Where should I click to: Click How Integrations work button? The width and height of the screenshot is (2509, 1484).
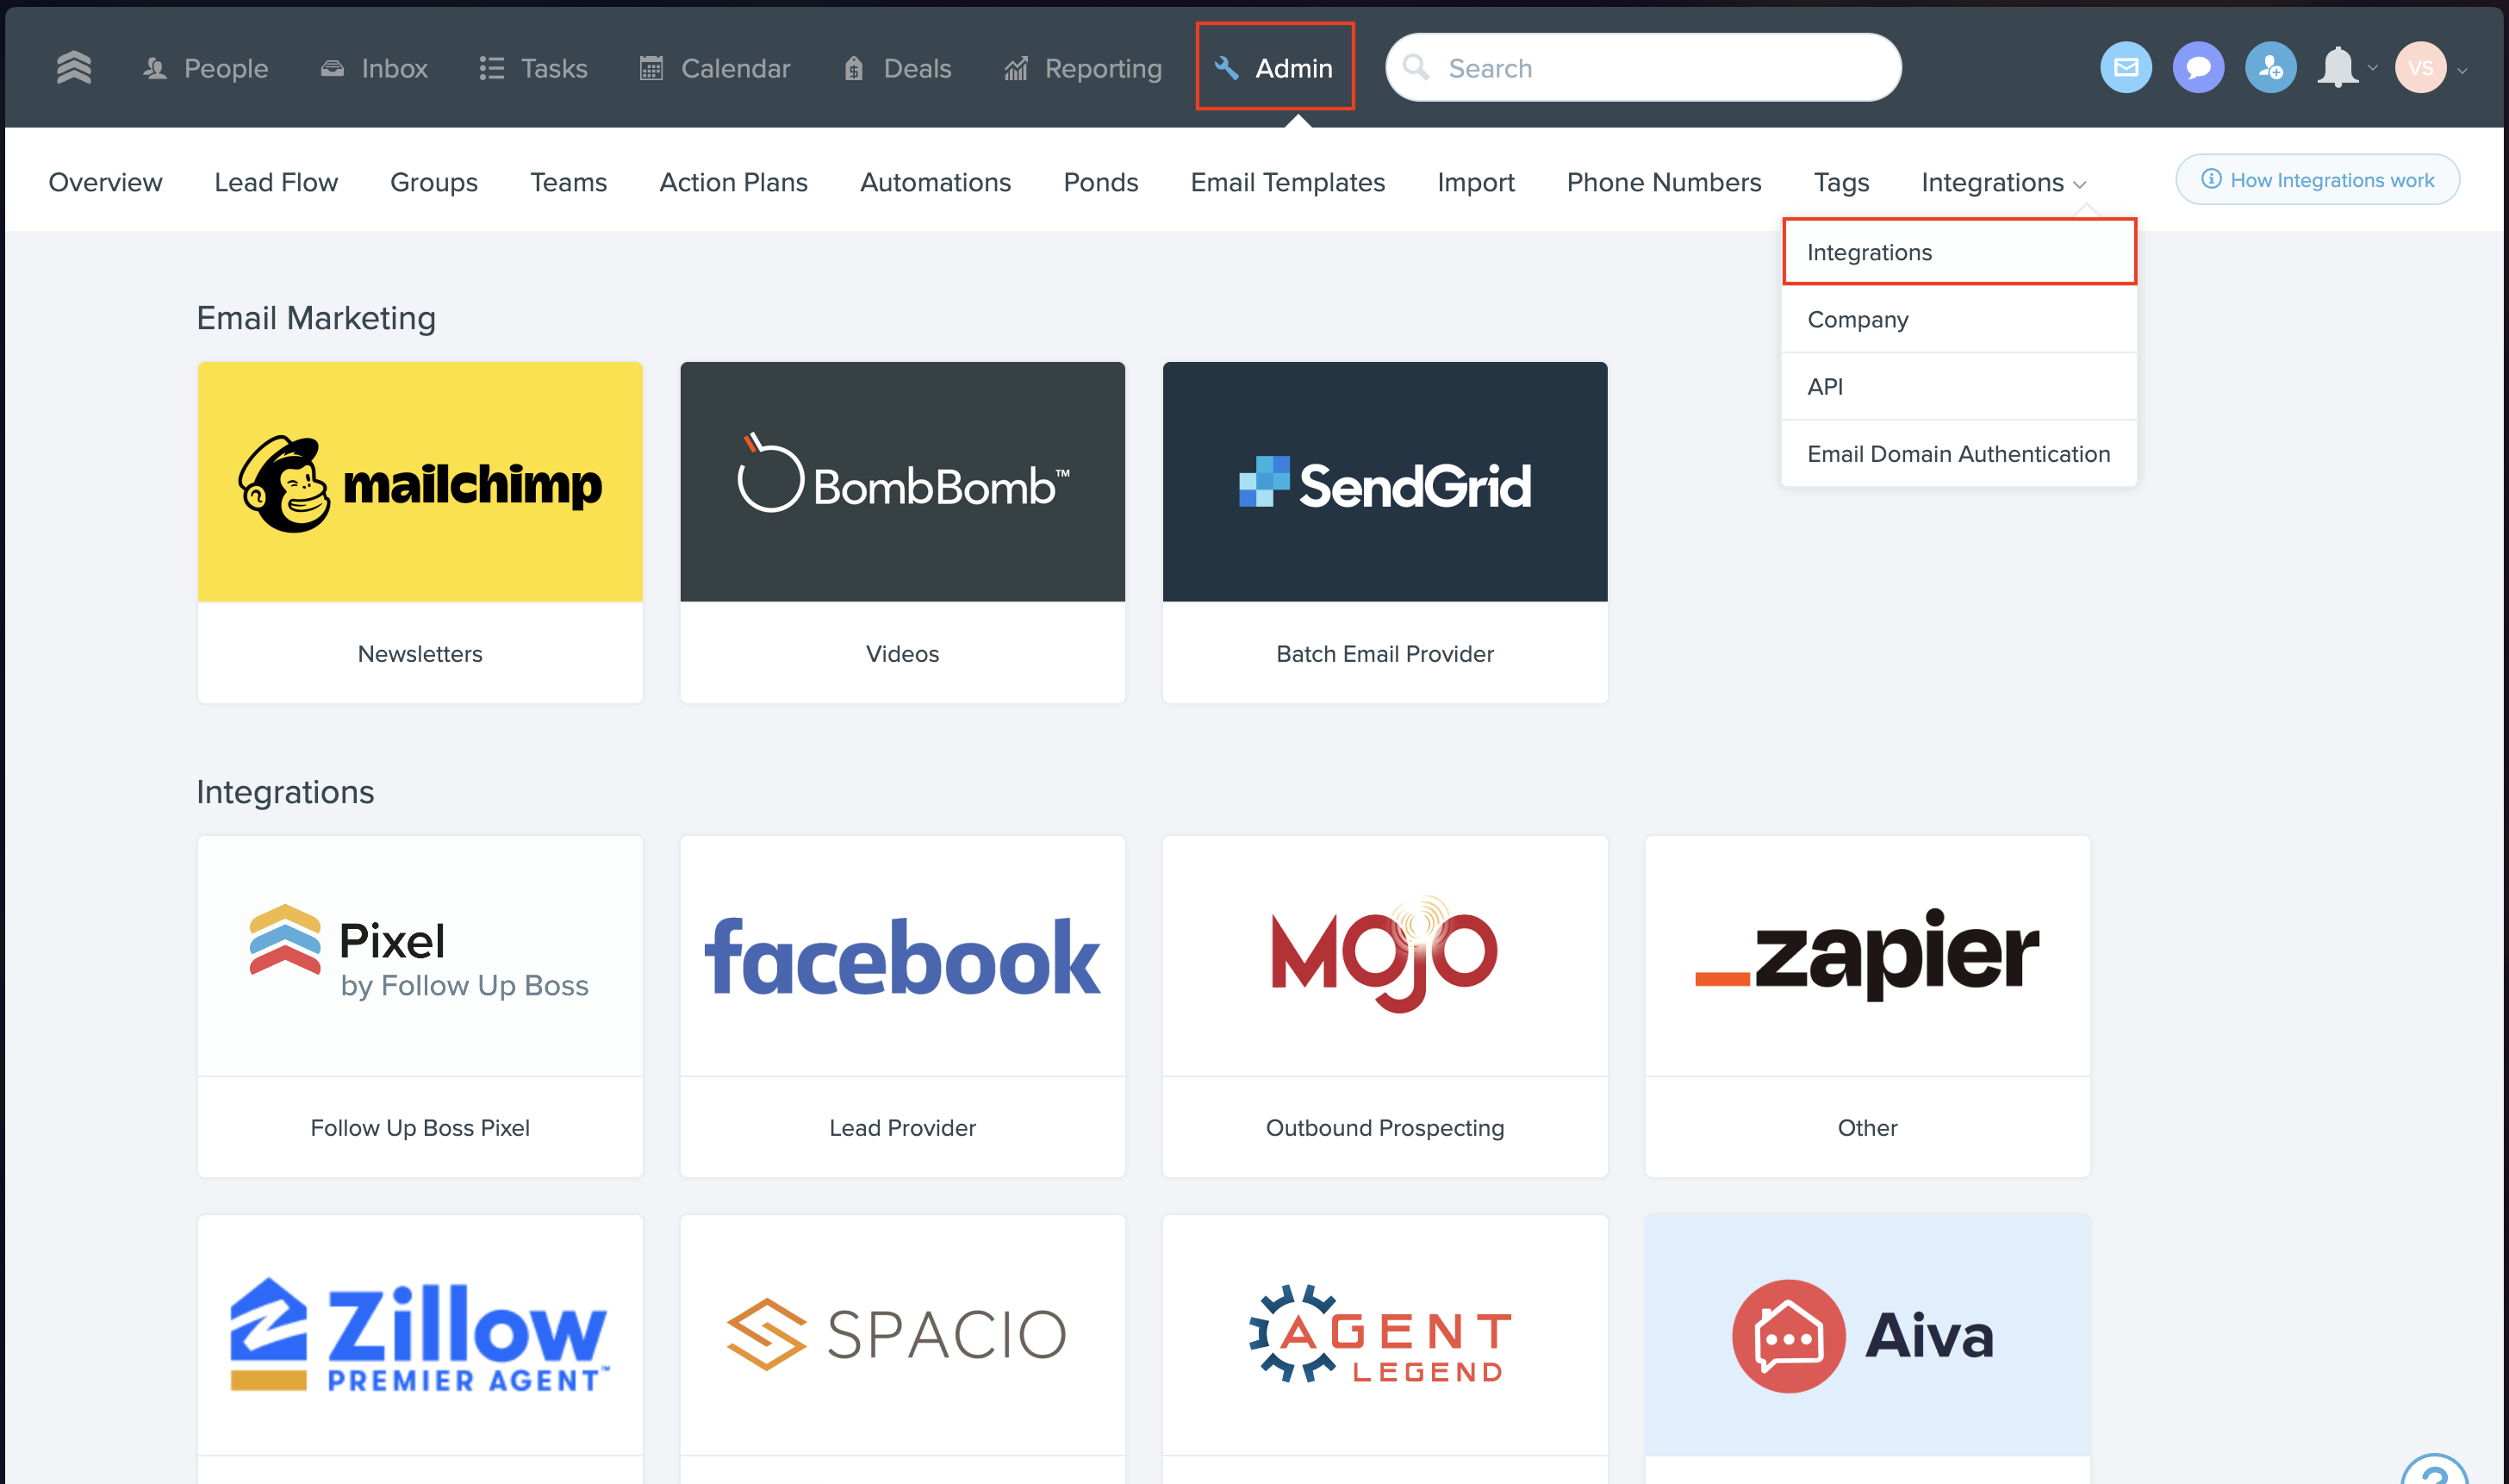(x=2317, y=179)
